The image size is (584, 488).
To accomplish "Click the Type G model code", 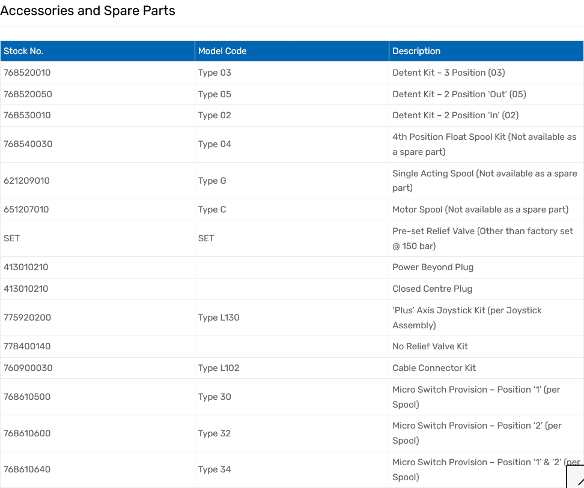I will 212,181.
